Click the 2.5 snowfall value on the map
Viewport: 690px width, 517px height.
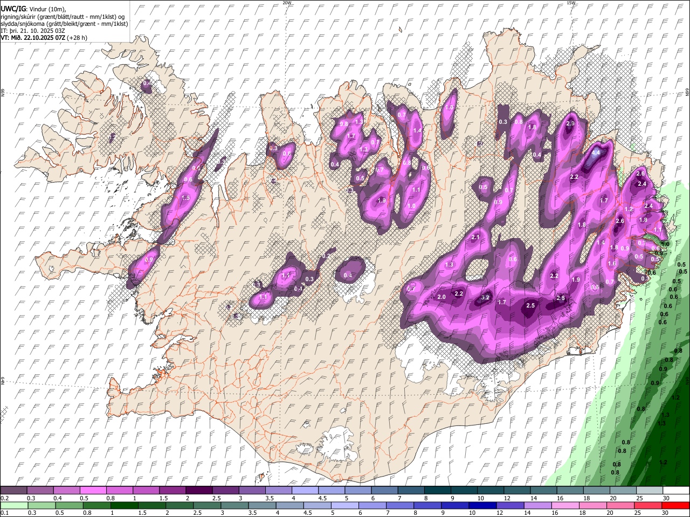coord(530,305)
